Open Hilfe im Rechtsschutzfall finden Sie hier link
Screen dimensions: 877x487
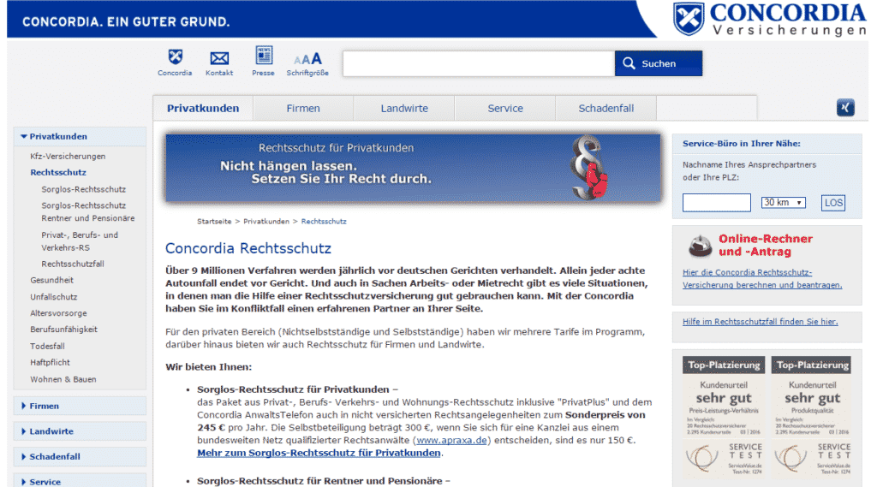[761, 322]
